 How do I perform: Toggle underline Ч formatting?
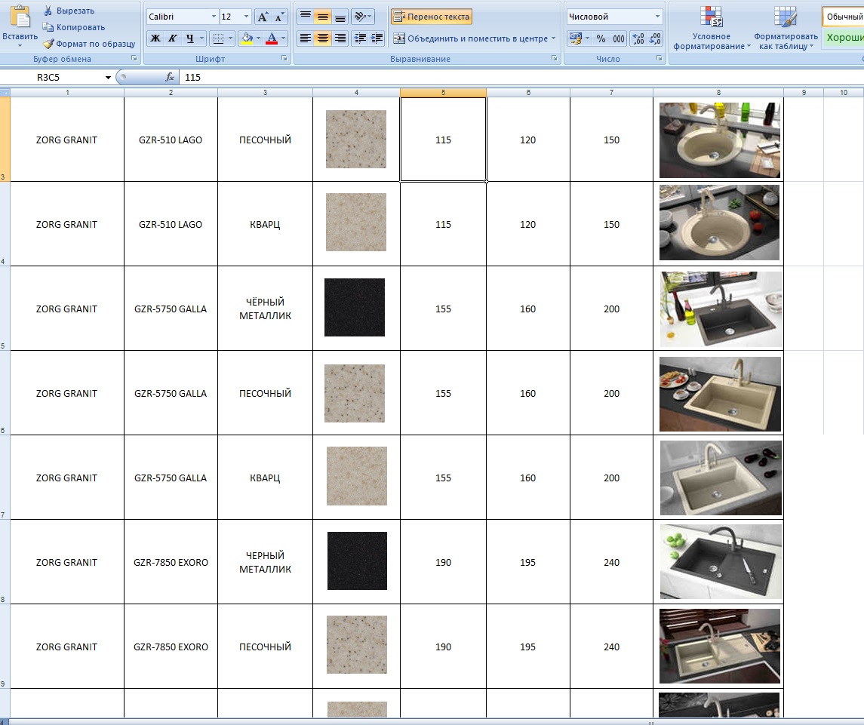point(189,38)
